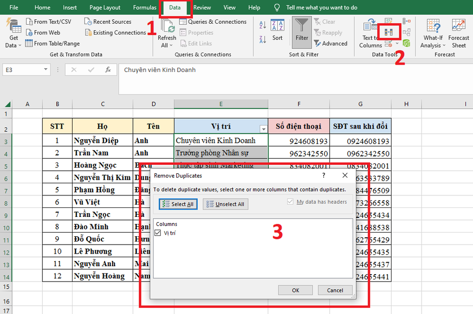Open the File tab
The height and width of the screenshot is (314, 473).
click(14, 7)
